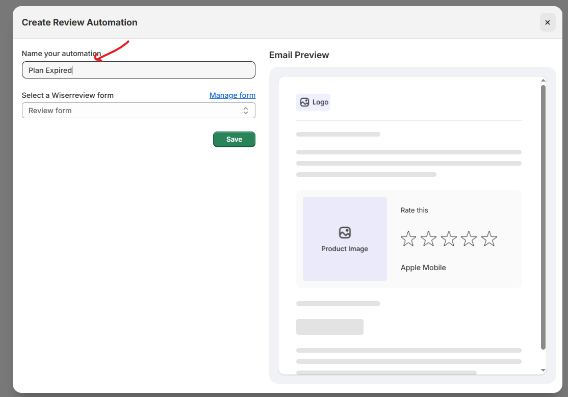The width and height of the screenshot is (568, 397).
Task: Click the Product Image placeholder icon
Action: coord(345,233)
